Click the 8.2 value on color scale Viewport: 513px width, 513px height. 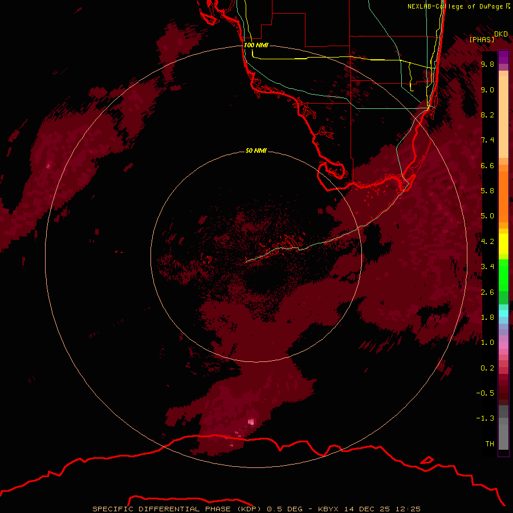(487, 115)
